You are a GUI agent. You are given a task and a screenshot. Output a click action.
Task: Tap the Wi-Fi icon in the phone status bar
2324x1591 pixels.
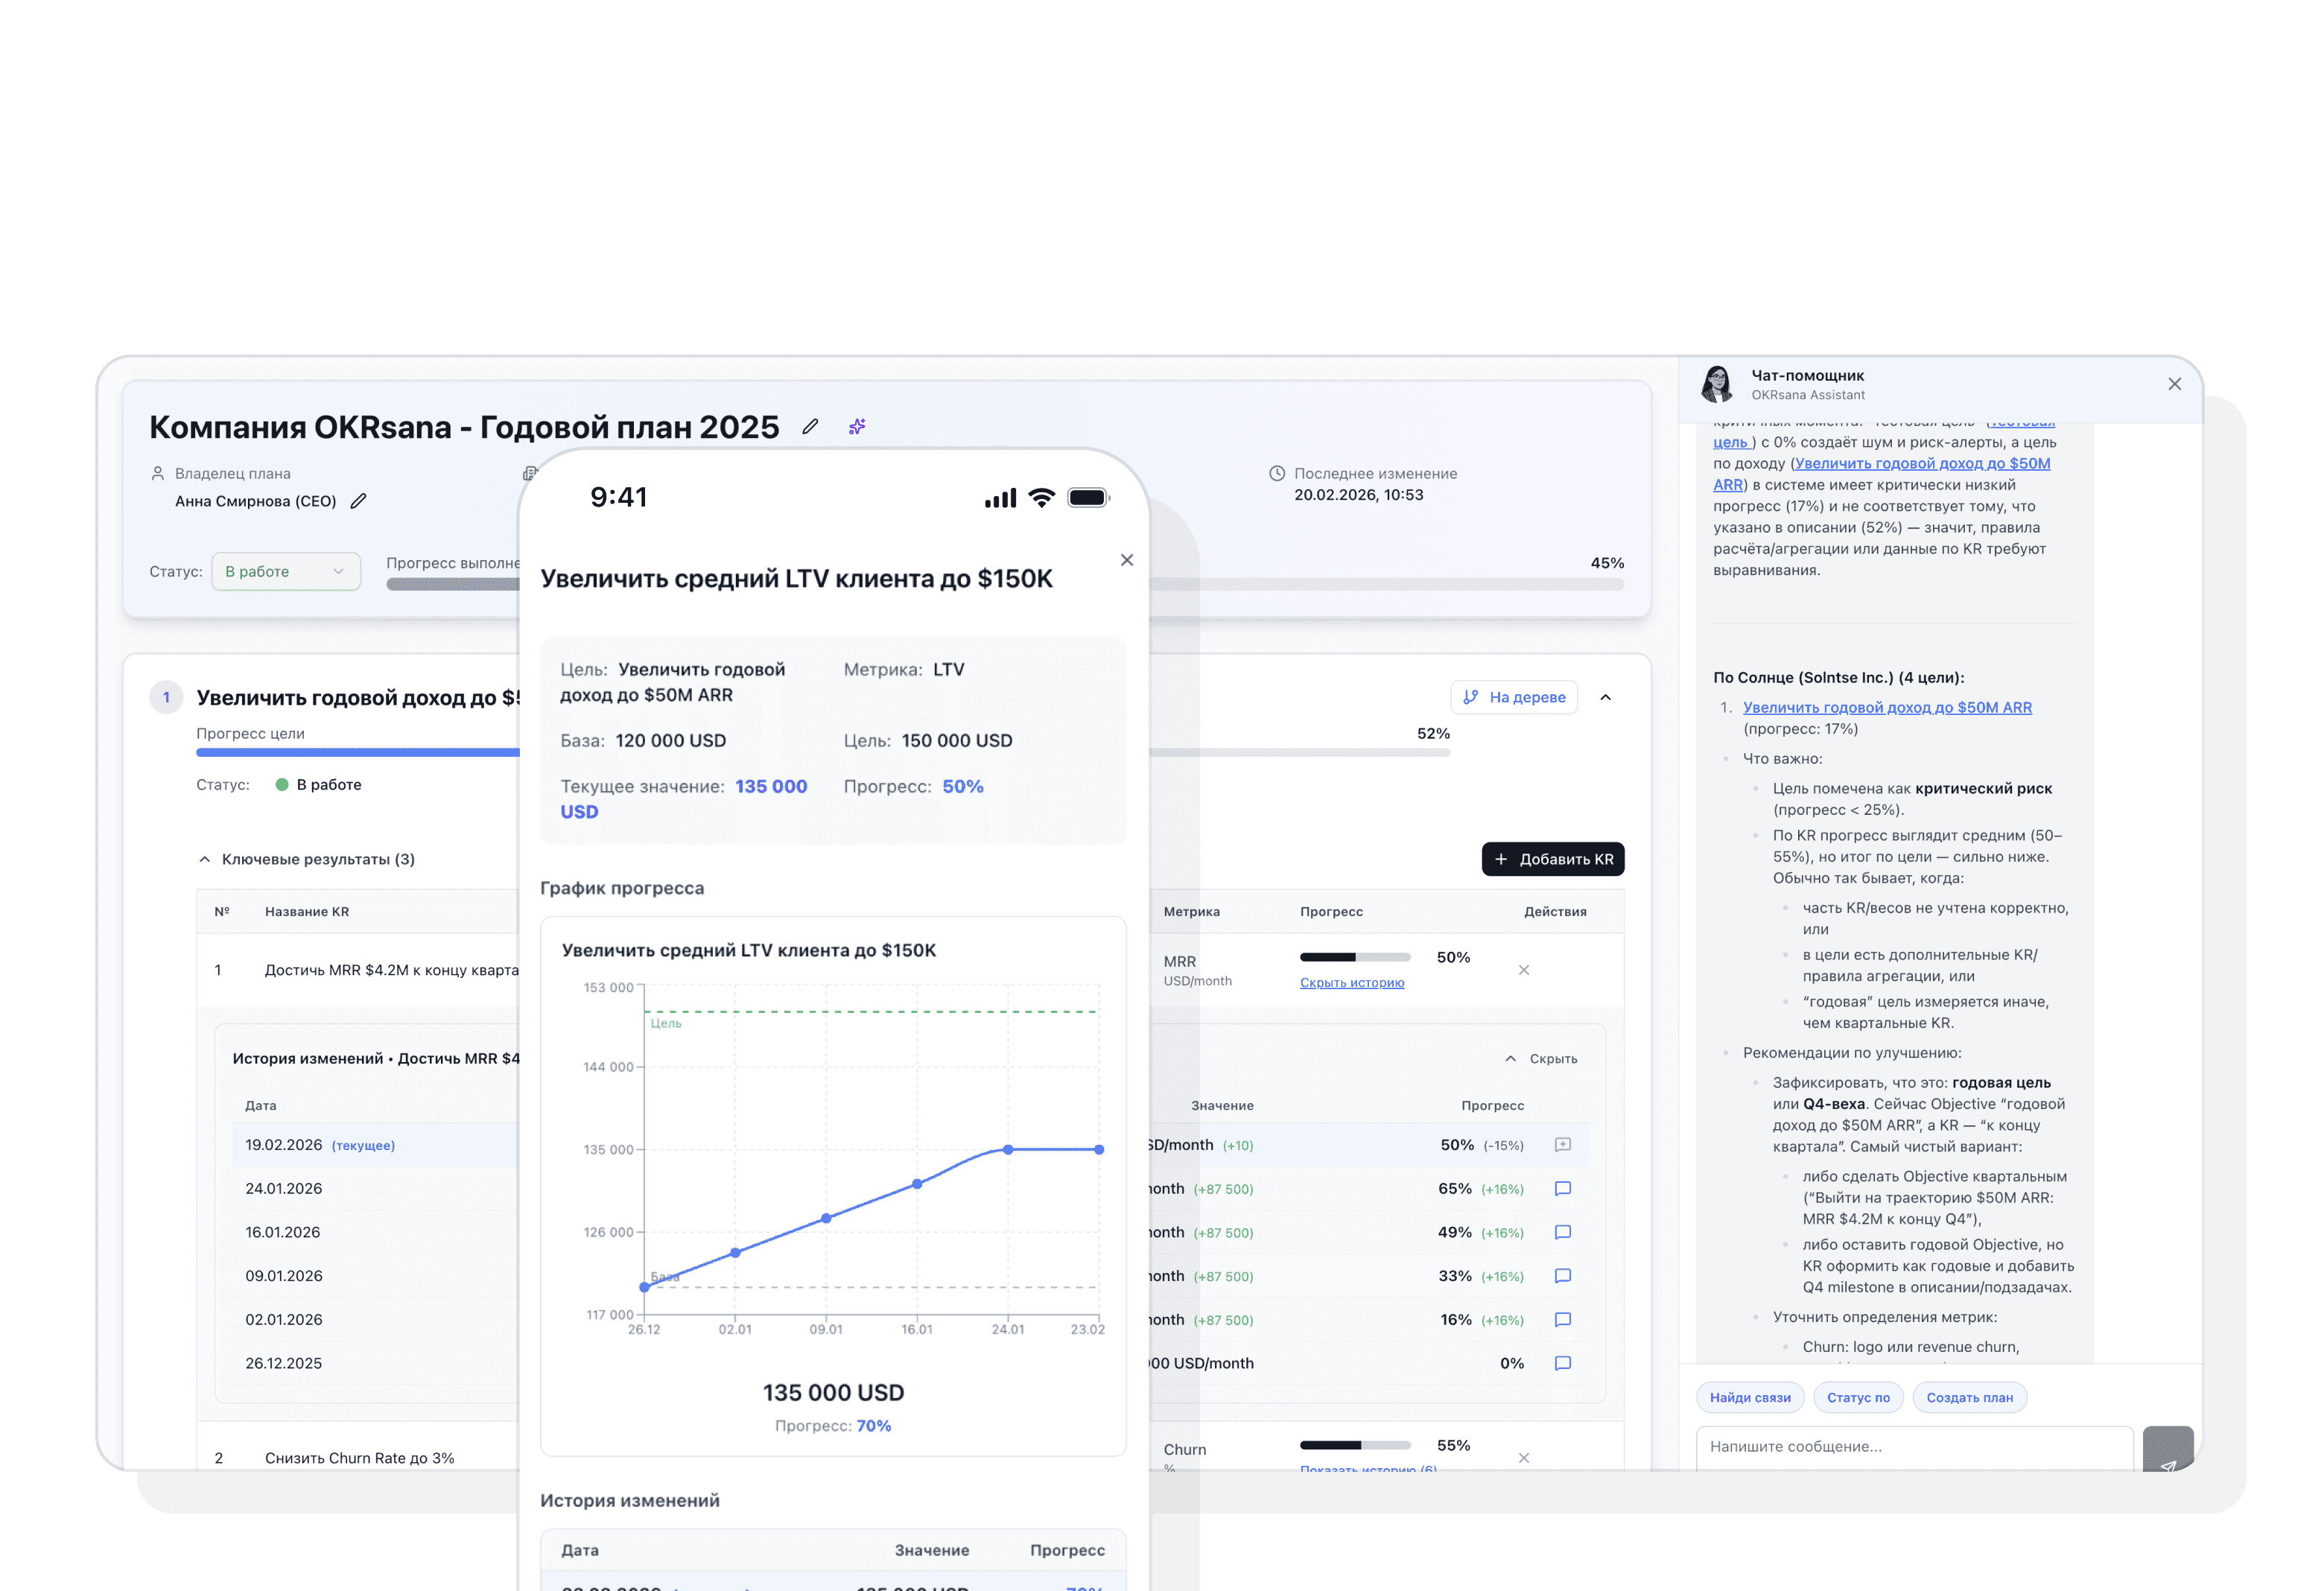pyautogui.click(x=1042, y=497)
